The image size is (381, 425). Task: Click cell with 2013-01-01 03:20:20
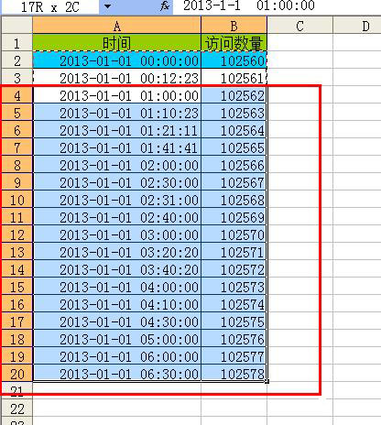coord(116,252)
